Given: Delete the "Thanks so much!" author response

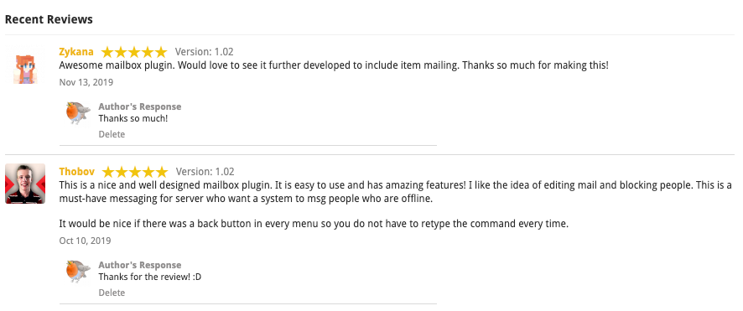Looking at the screenshot, I should [112, 134].
